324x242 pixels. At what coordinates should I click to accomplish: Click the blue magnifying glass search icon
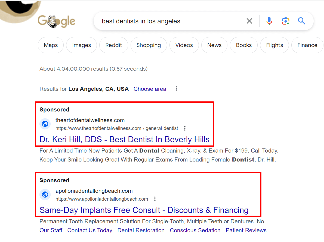coord(301,21)
